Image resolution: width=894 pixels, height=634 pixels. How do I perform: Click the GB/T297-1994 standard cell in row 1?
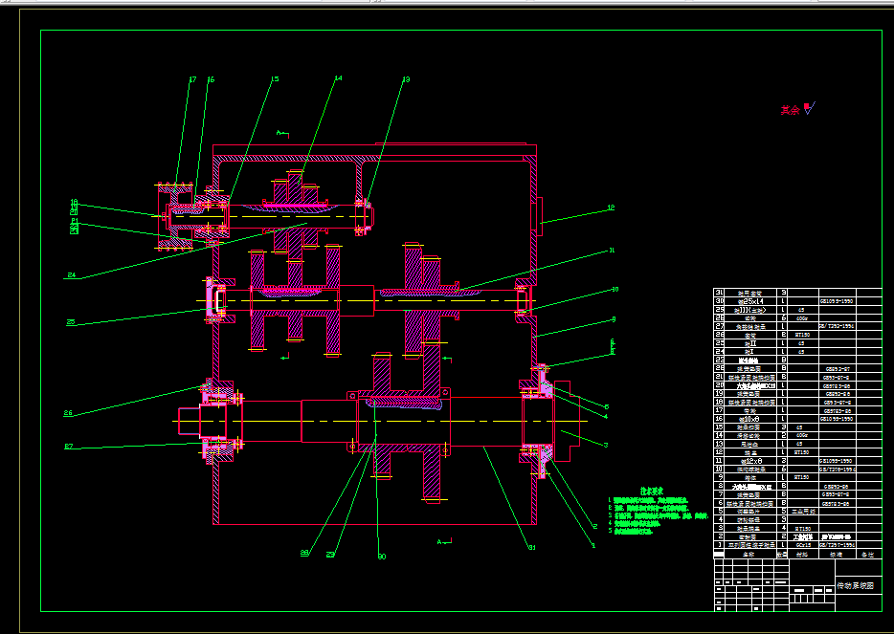tap(837, 545)
